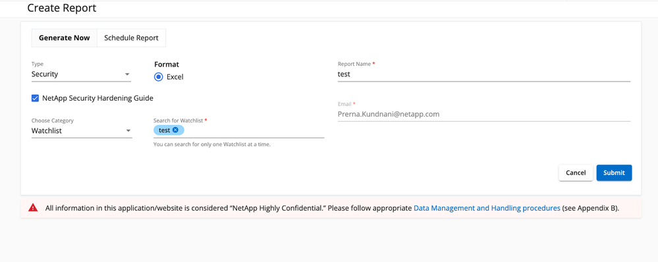The image size is (658, 262).
Task: Open the Schedule Report tab
Action: click(x=131, y=38)
